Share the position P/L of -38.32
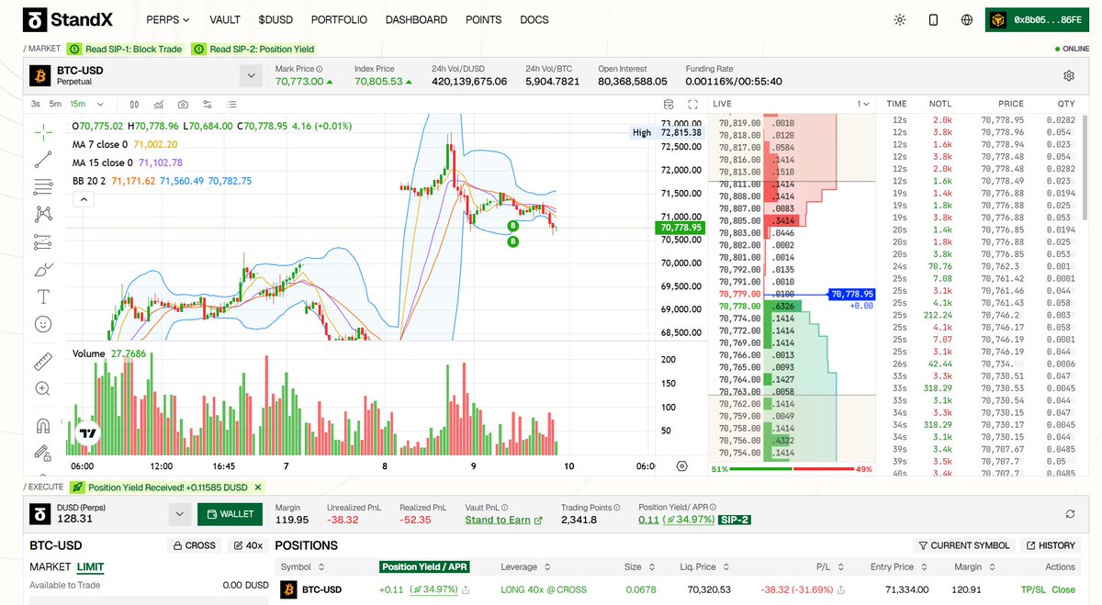The image size is (1102, 605). point(842,589)
